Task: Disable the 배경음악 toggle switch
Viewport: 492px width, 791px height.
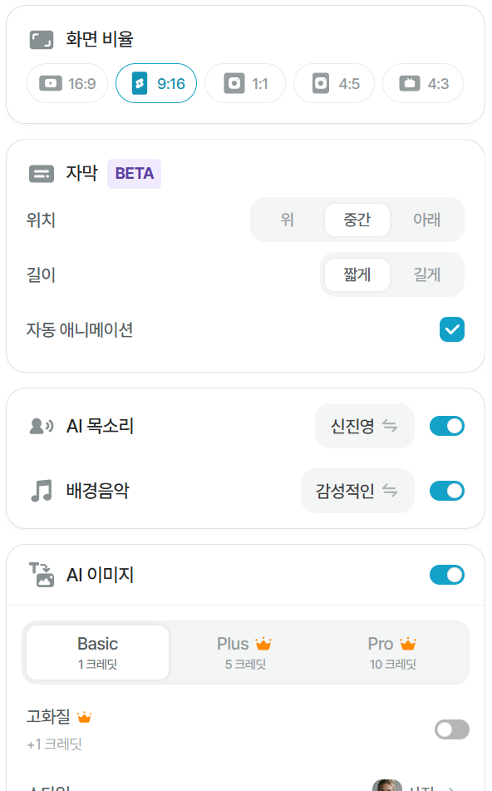Action: point(447,490)
